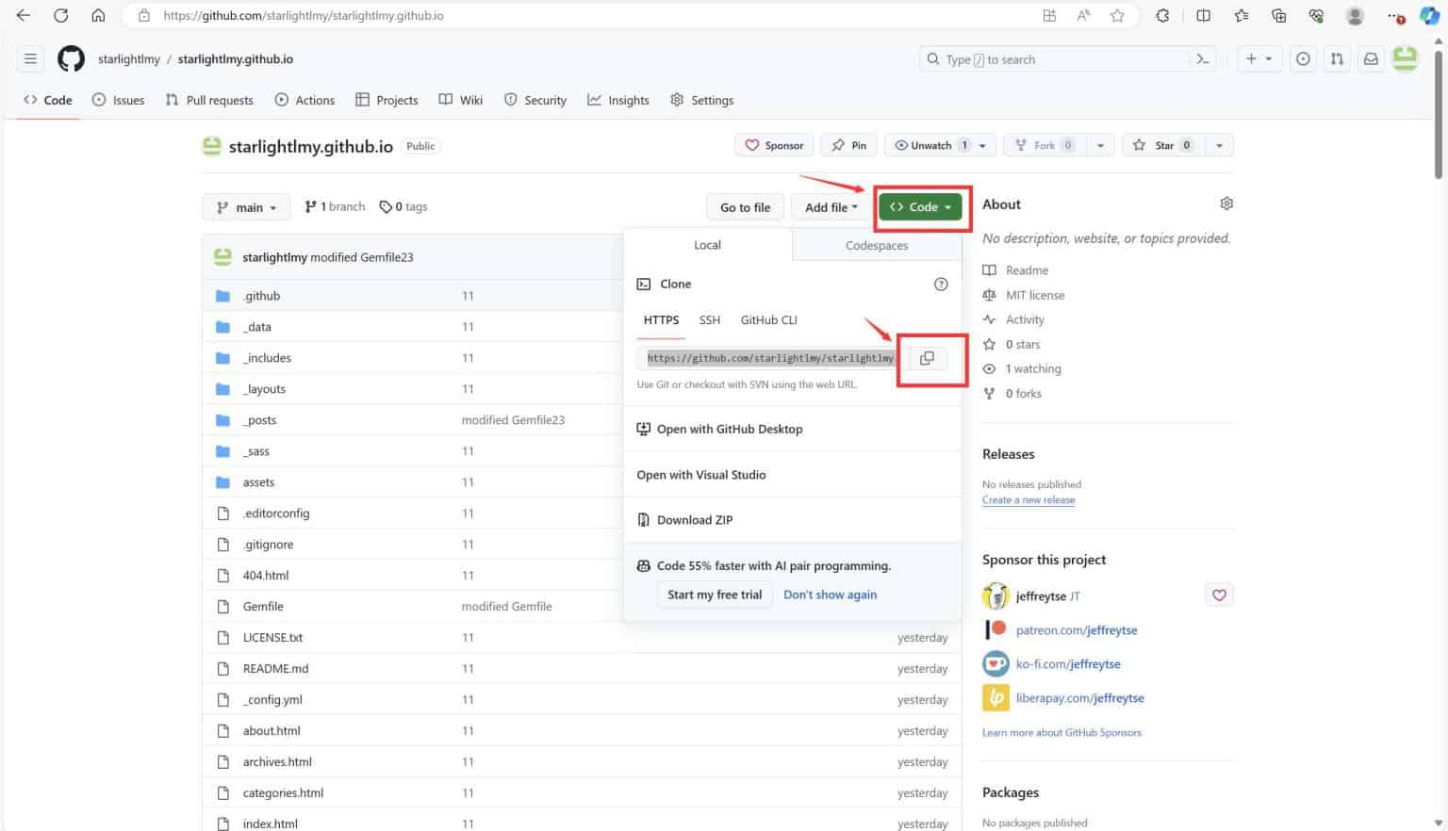1448x831 pixels.
Task: Edit About section with gear icon
Action: (x=1226, y=204)
